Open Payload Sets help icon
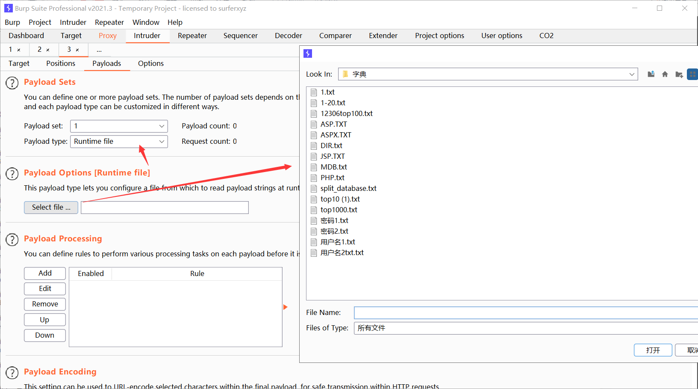Screen dimensions: 698x389 (12, 83)
